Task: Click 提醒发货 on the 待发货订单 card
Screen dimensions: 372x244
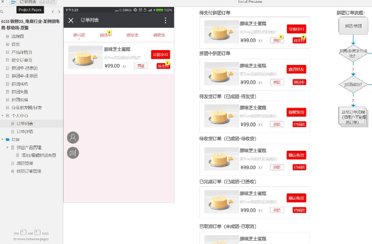Action: click(x=296, y=112)
